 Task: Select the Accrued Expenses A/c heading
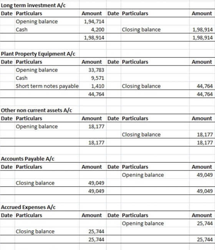click(x=28, y=207)
